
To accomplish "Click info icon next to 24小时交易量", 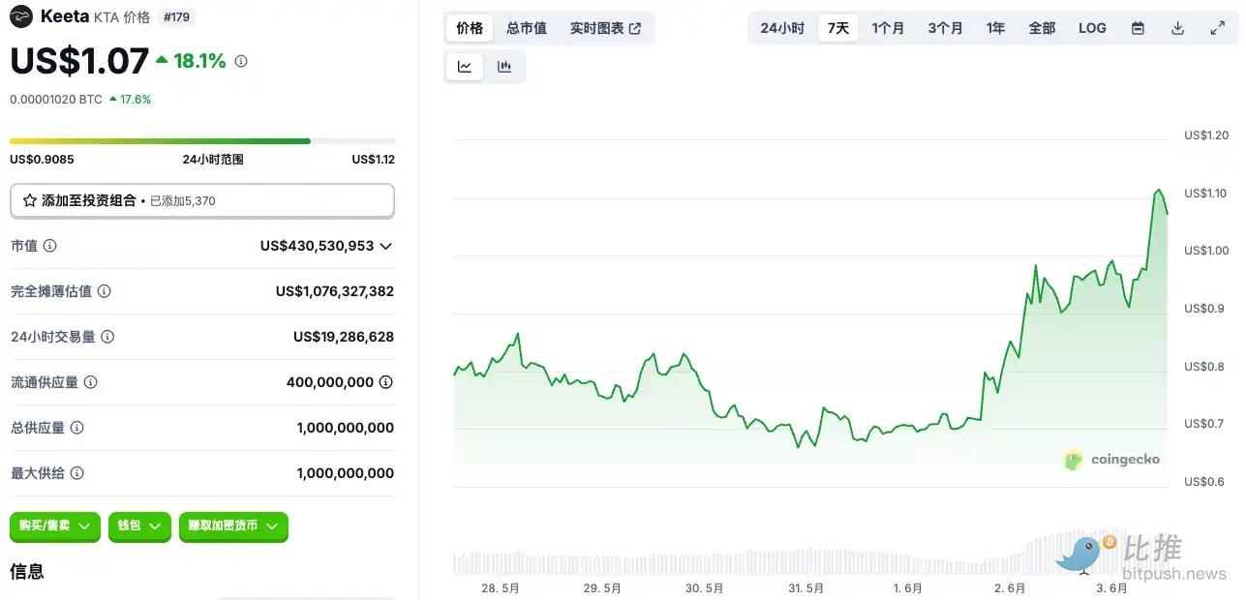I will (x=107, y=337).
